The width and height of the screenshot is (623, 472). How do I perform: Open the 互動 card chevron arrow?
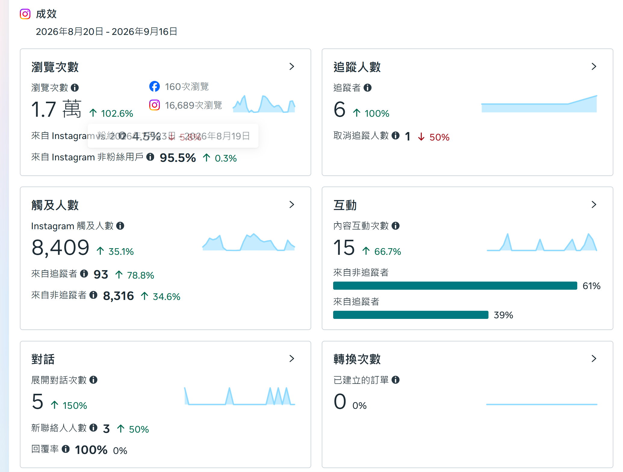(x=594, y=205)
